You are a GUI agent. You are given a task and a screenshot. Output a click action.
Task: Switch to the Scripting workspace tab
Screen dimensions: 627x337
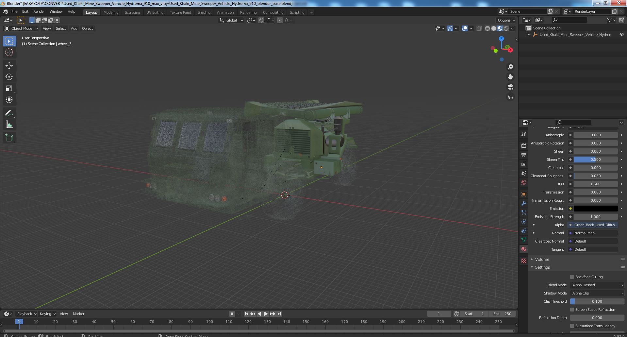[297, 12]
